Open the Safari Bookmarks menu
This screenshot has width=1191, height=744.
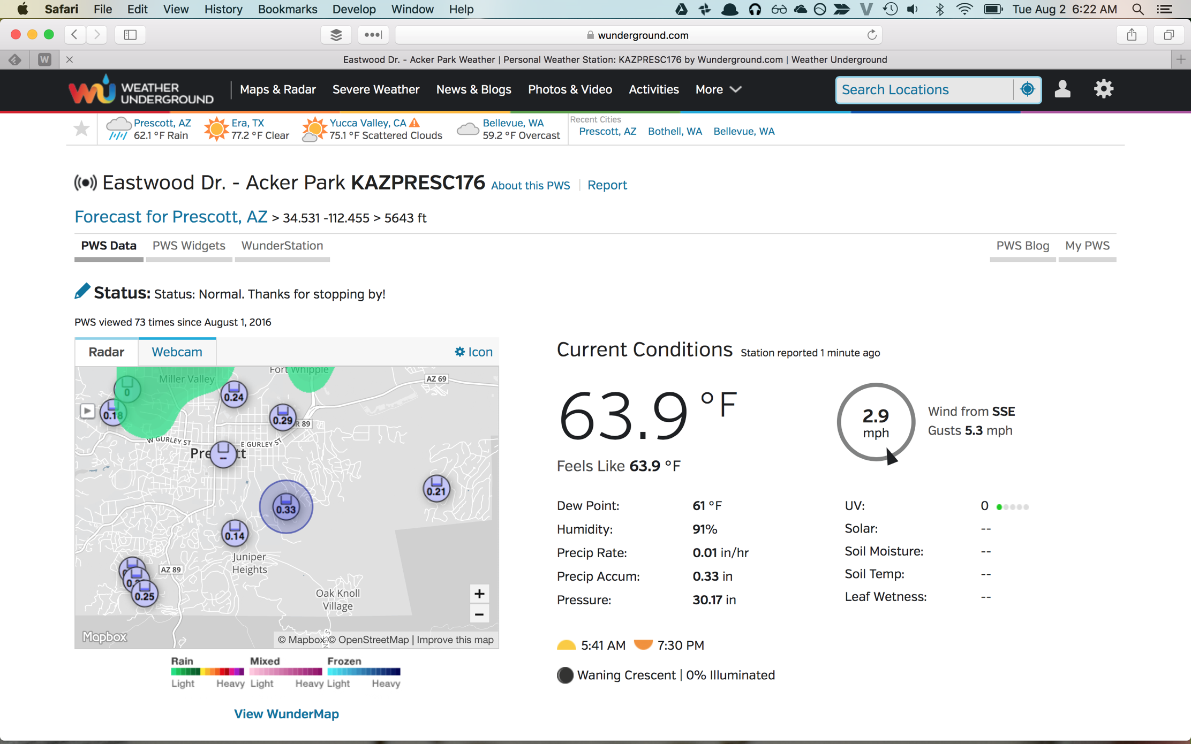[x=287, y=9]
